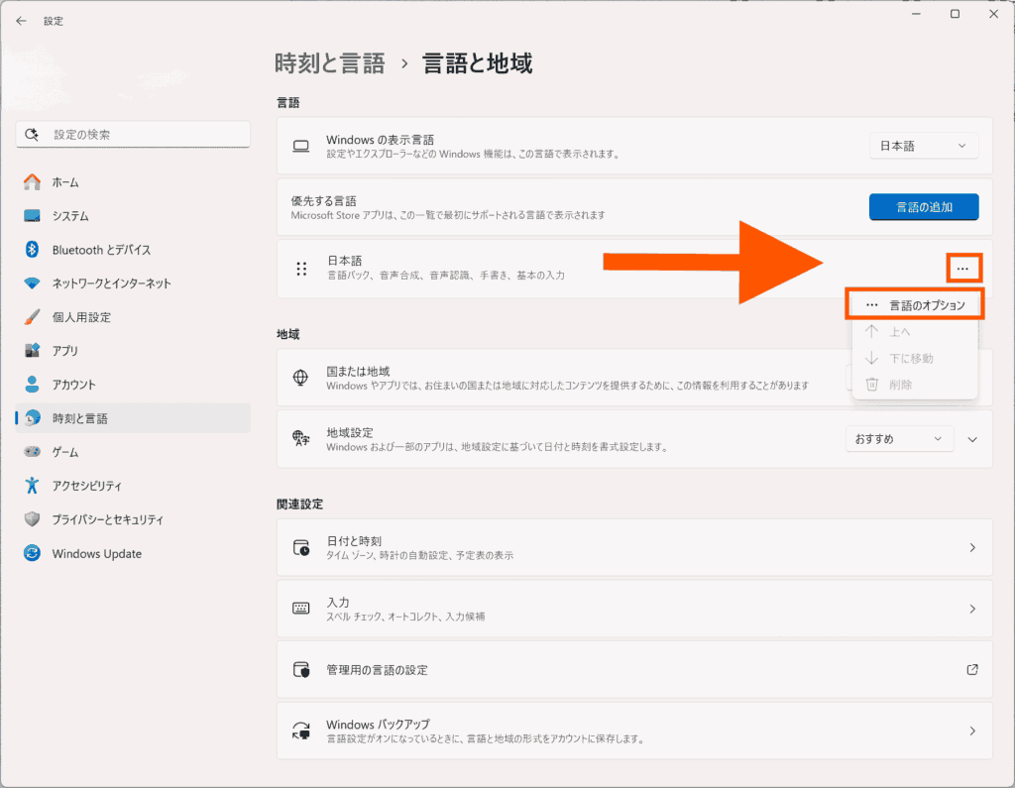This screenshot has height=788, width=1015.
Task: Click the network Wi-Fi icon
Action: click(x=32, y=282)
